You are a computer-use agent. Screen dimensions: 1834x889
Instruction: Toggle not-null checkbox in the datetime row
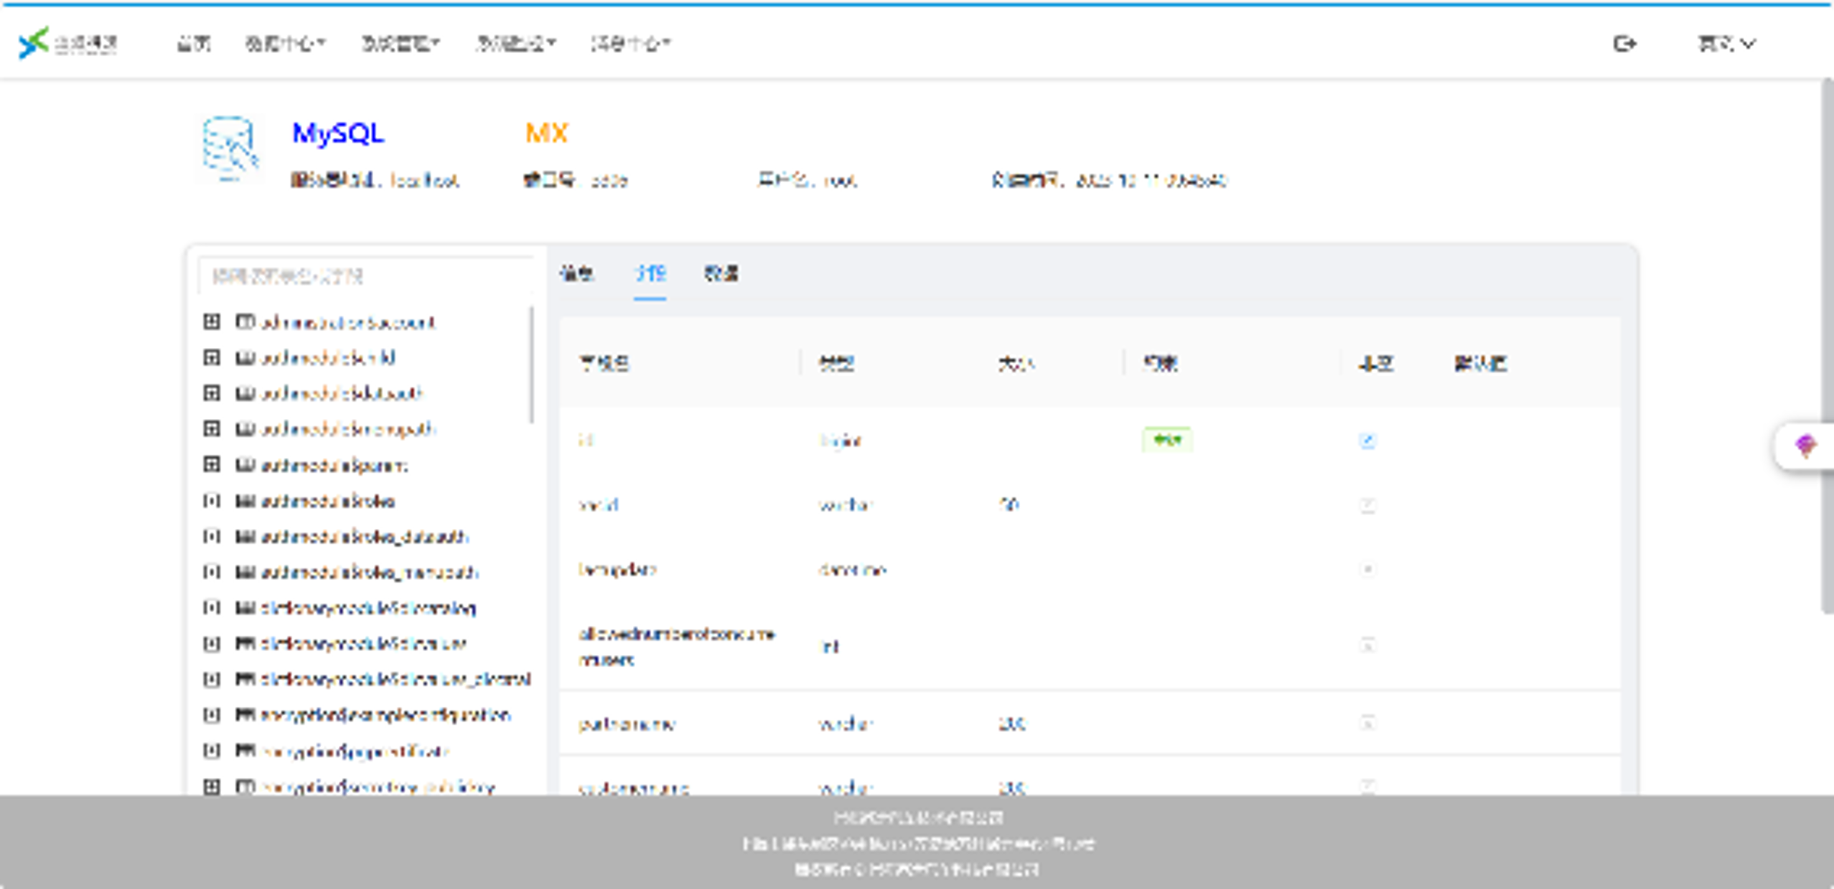[x=1367, y=570]
